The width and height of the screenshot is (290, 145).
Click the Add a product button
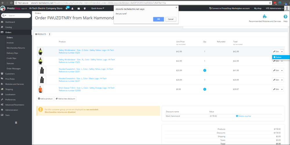[45, 99]
